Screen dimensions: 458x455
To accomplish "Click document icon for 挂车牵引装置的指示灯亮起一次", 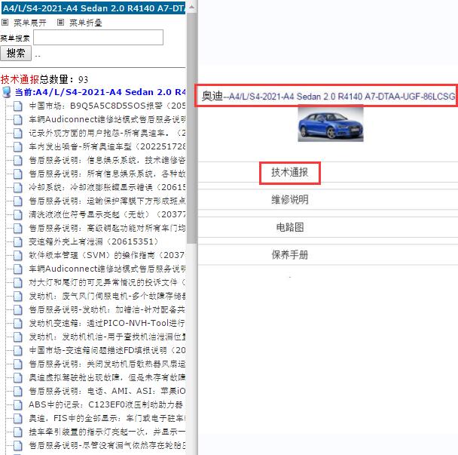I will [18, 432].
